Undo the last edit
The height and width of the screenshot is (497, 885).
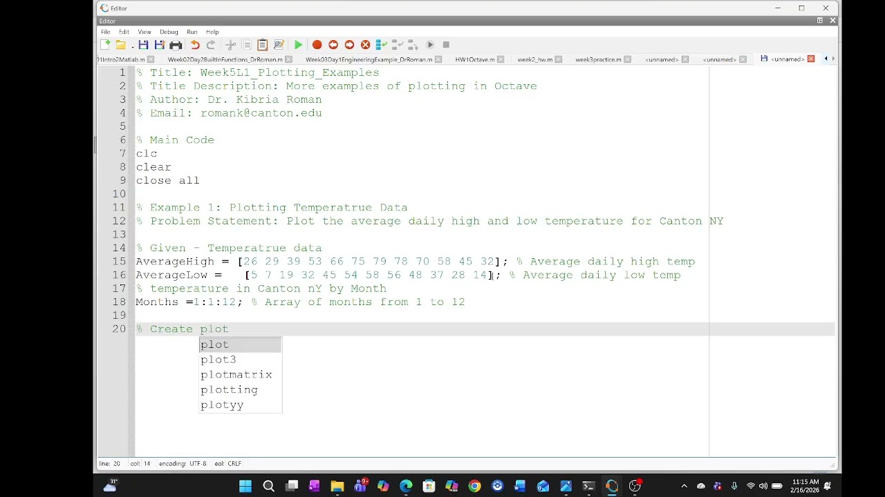[x=195, y=45]
